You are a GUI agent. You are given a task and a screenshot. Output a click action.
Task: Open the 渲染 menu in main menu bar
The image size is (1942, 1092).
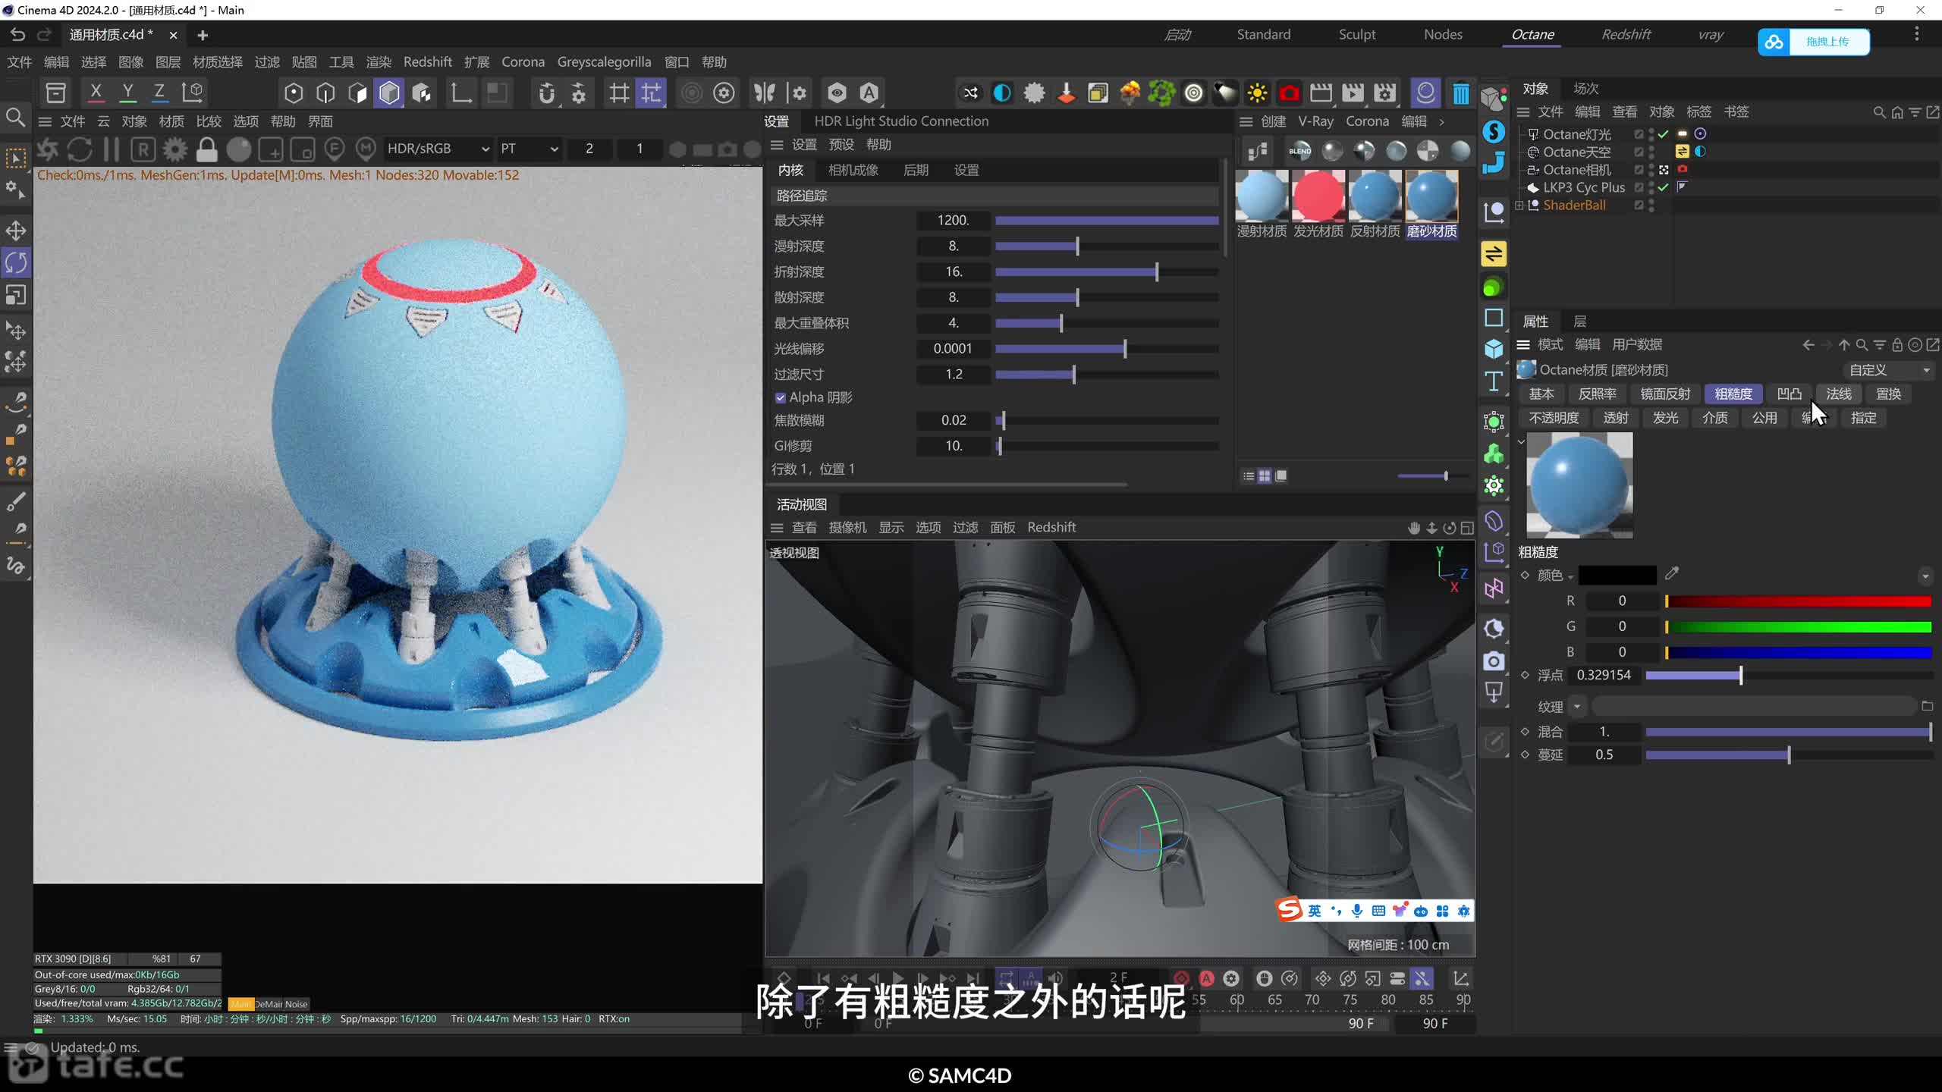[x=379, y=62]
